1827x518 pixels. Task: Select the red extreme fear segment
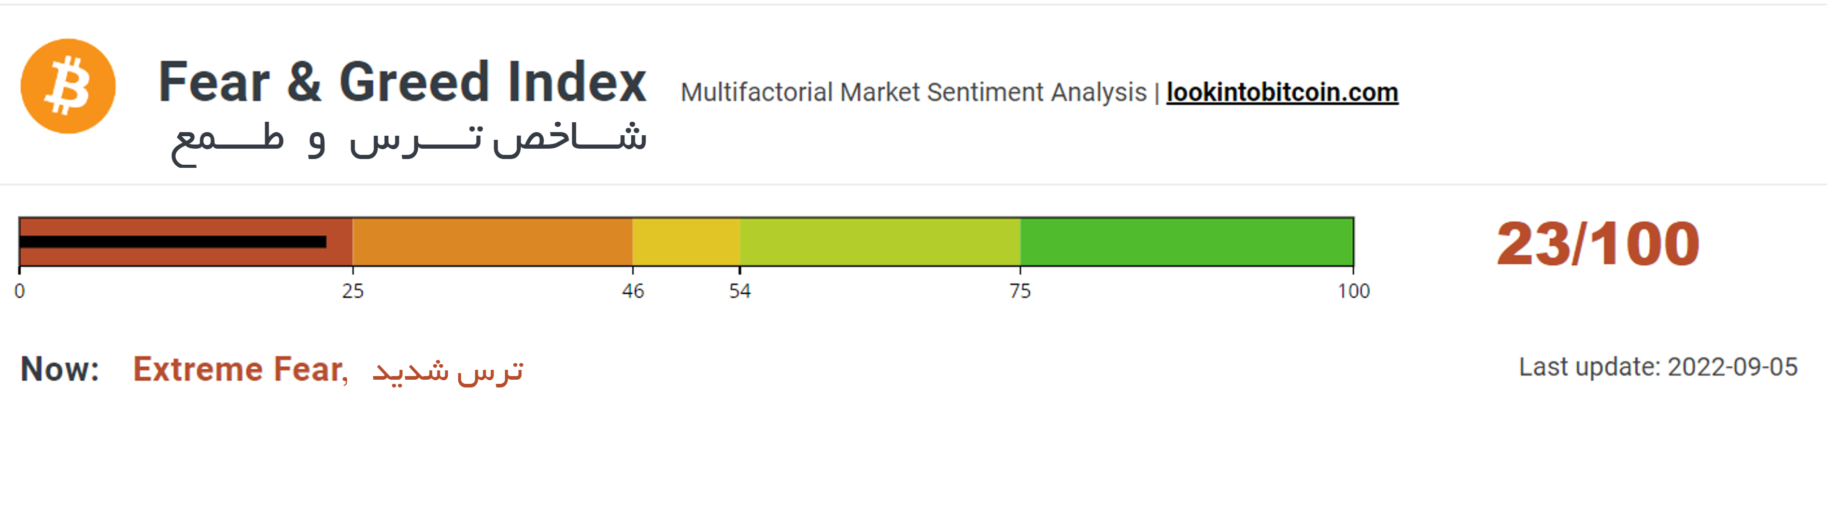(186, 241)
